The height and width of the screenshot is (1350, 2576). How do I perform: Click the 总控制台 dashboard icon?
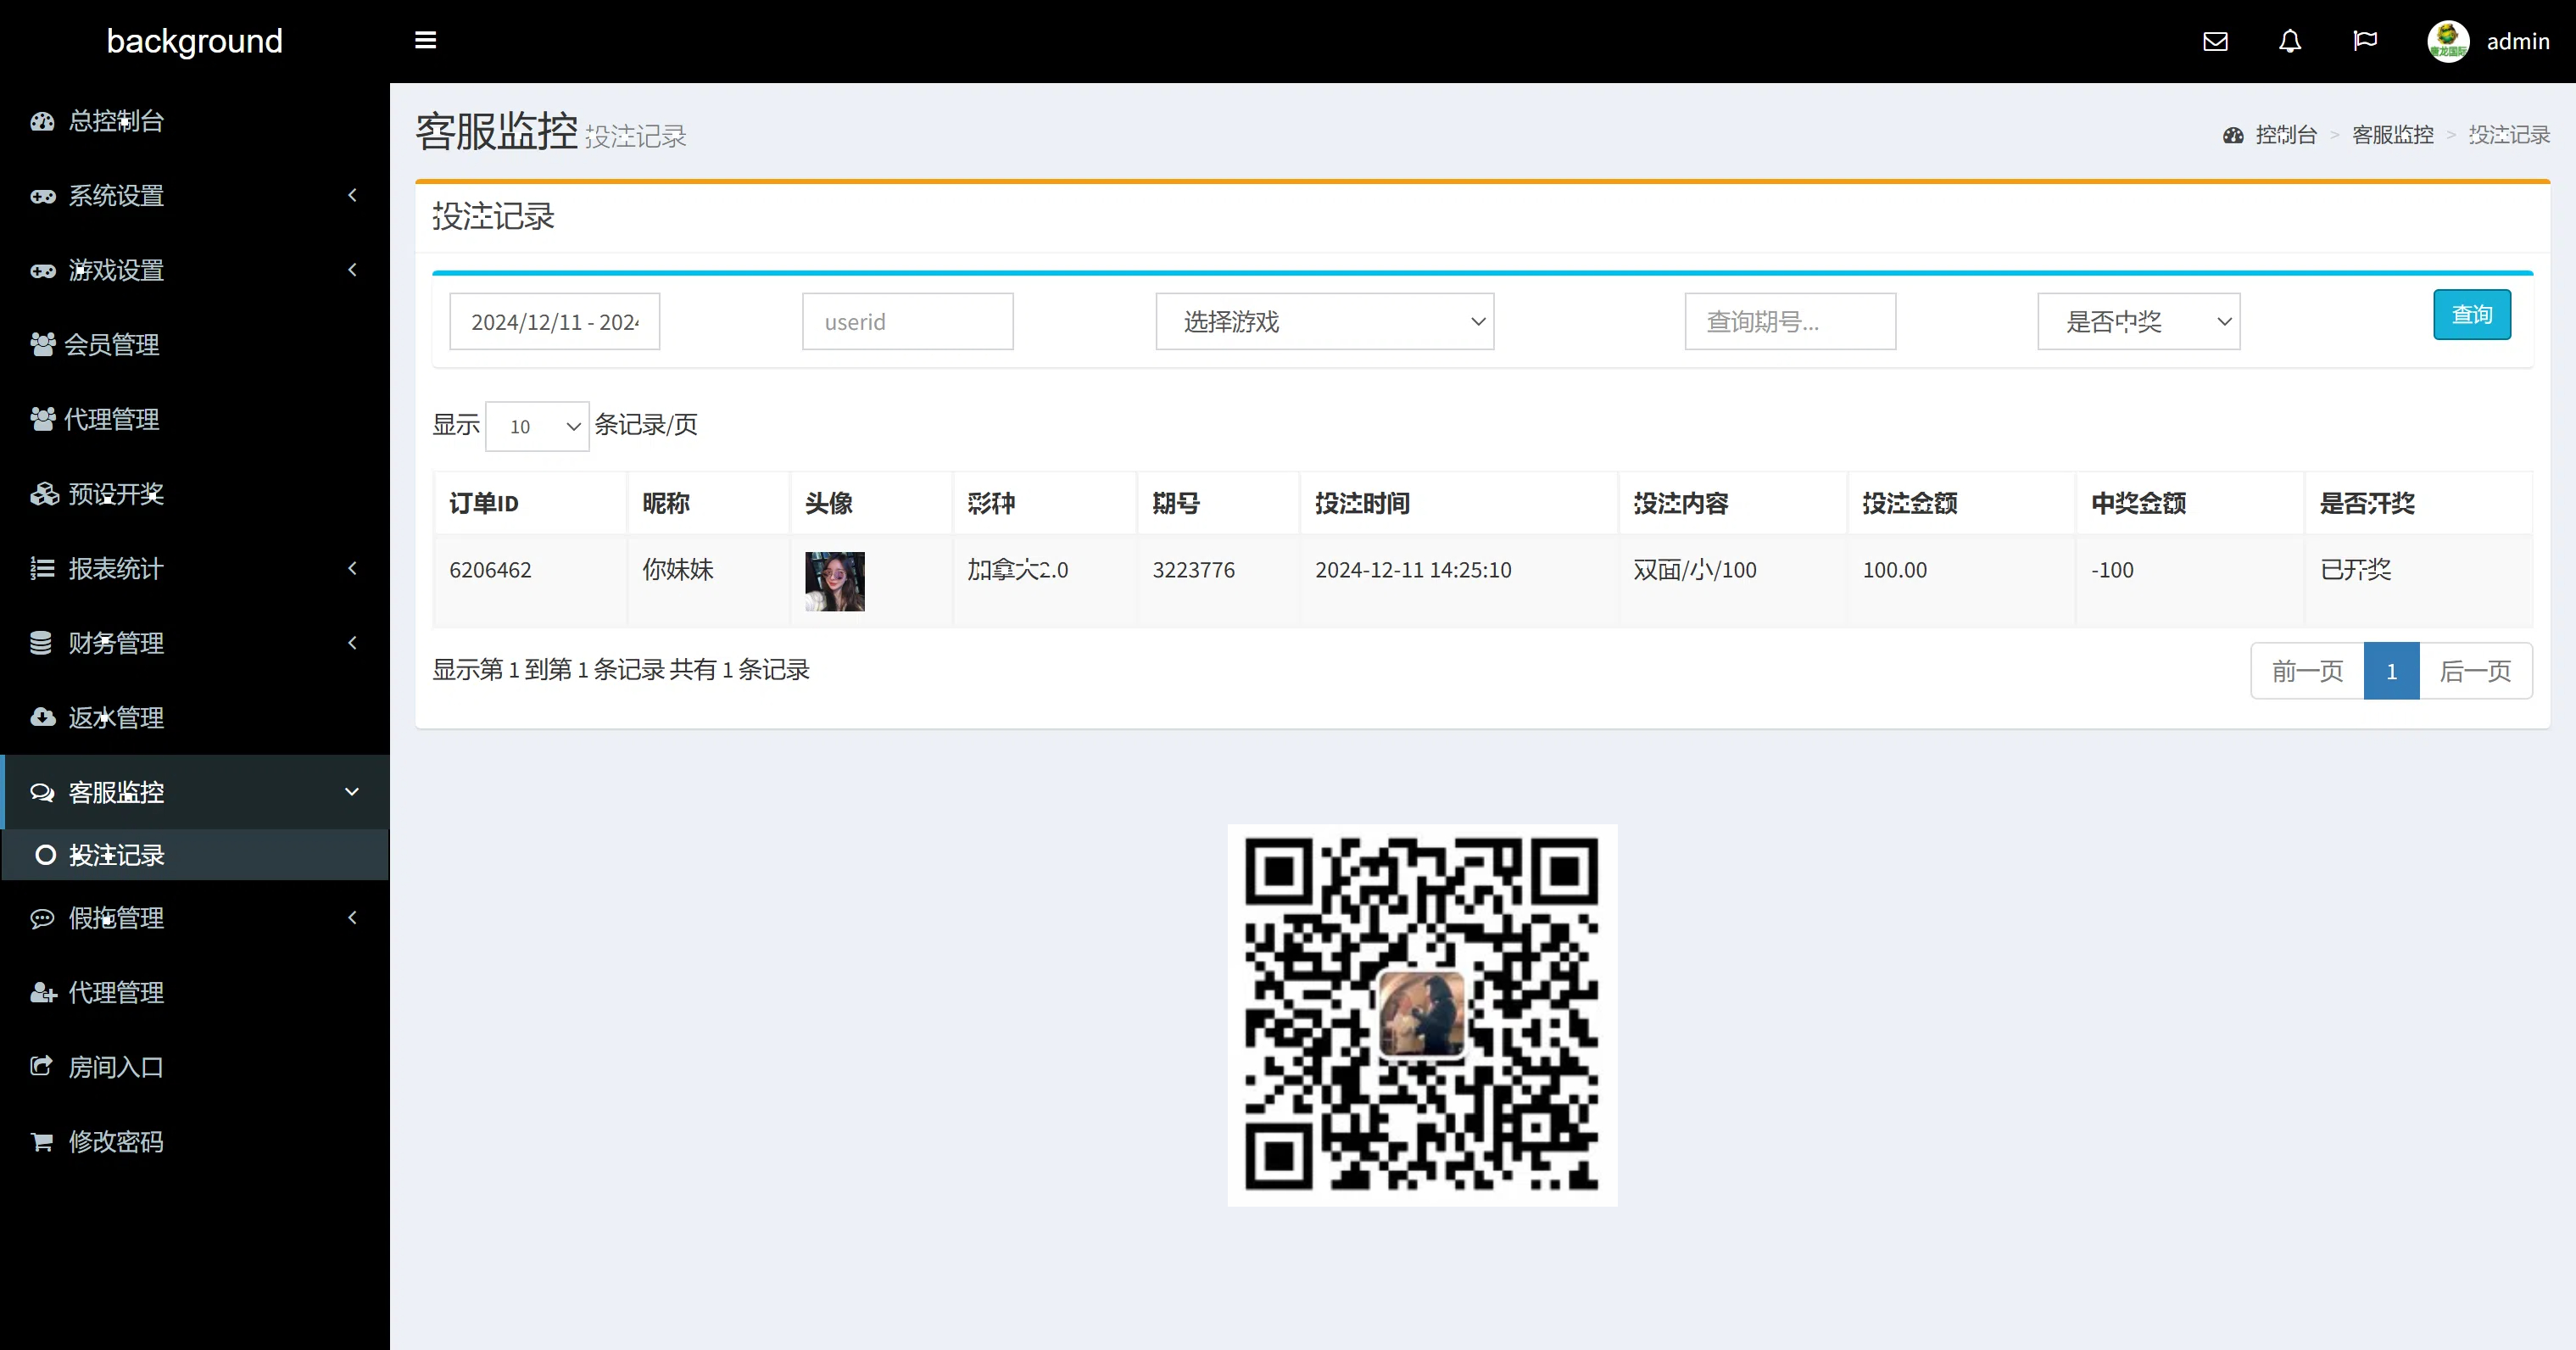pyautogui.click(x=42, y=121)
